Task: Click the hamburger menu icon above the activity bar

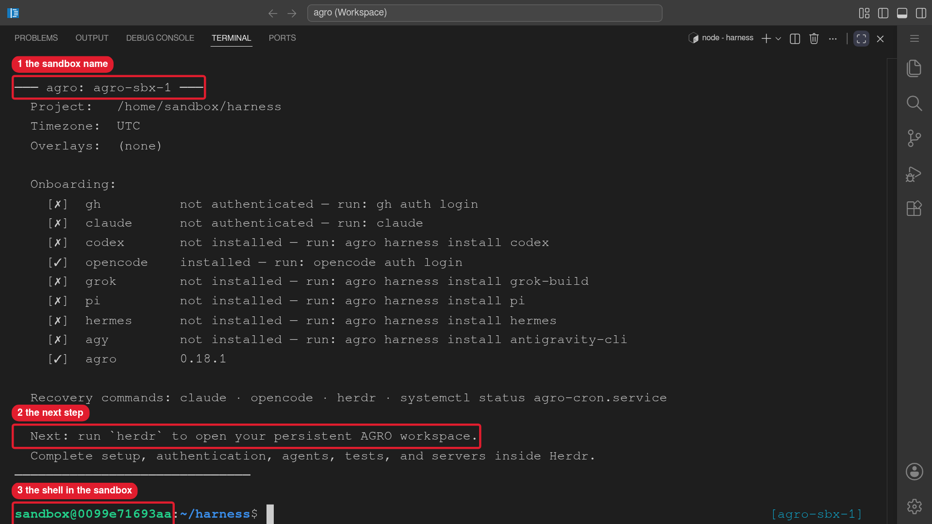Action: pyautogui.click(x=915, y=38)
